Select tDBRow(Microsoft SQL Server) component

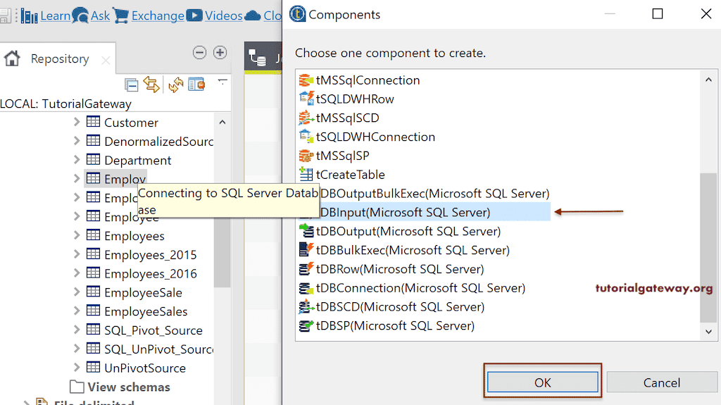(400, 269)
